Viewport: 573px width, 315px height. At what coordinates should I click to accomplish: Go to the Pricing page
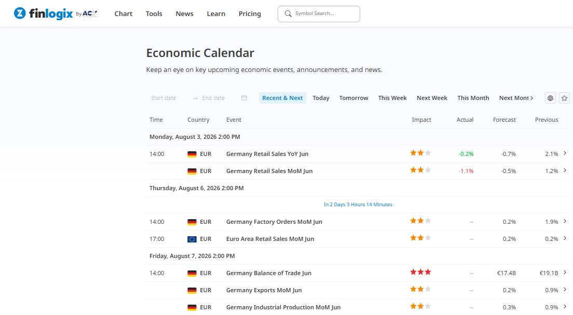pos(250,14)
